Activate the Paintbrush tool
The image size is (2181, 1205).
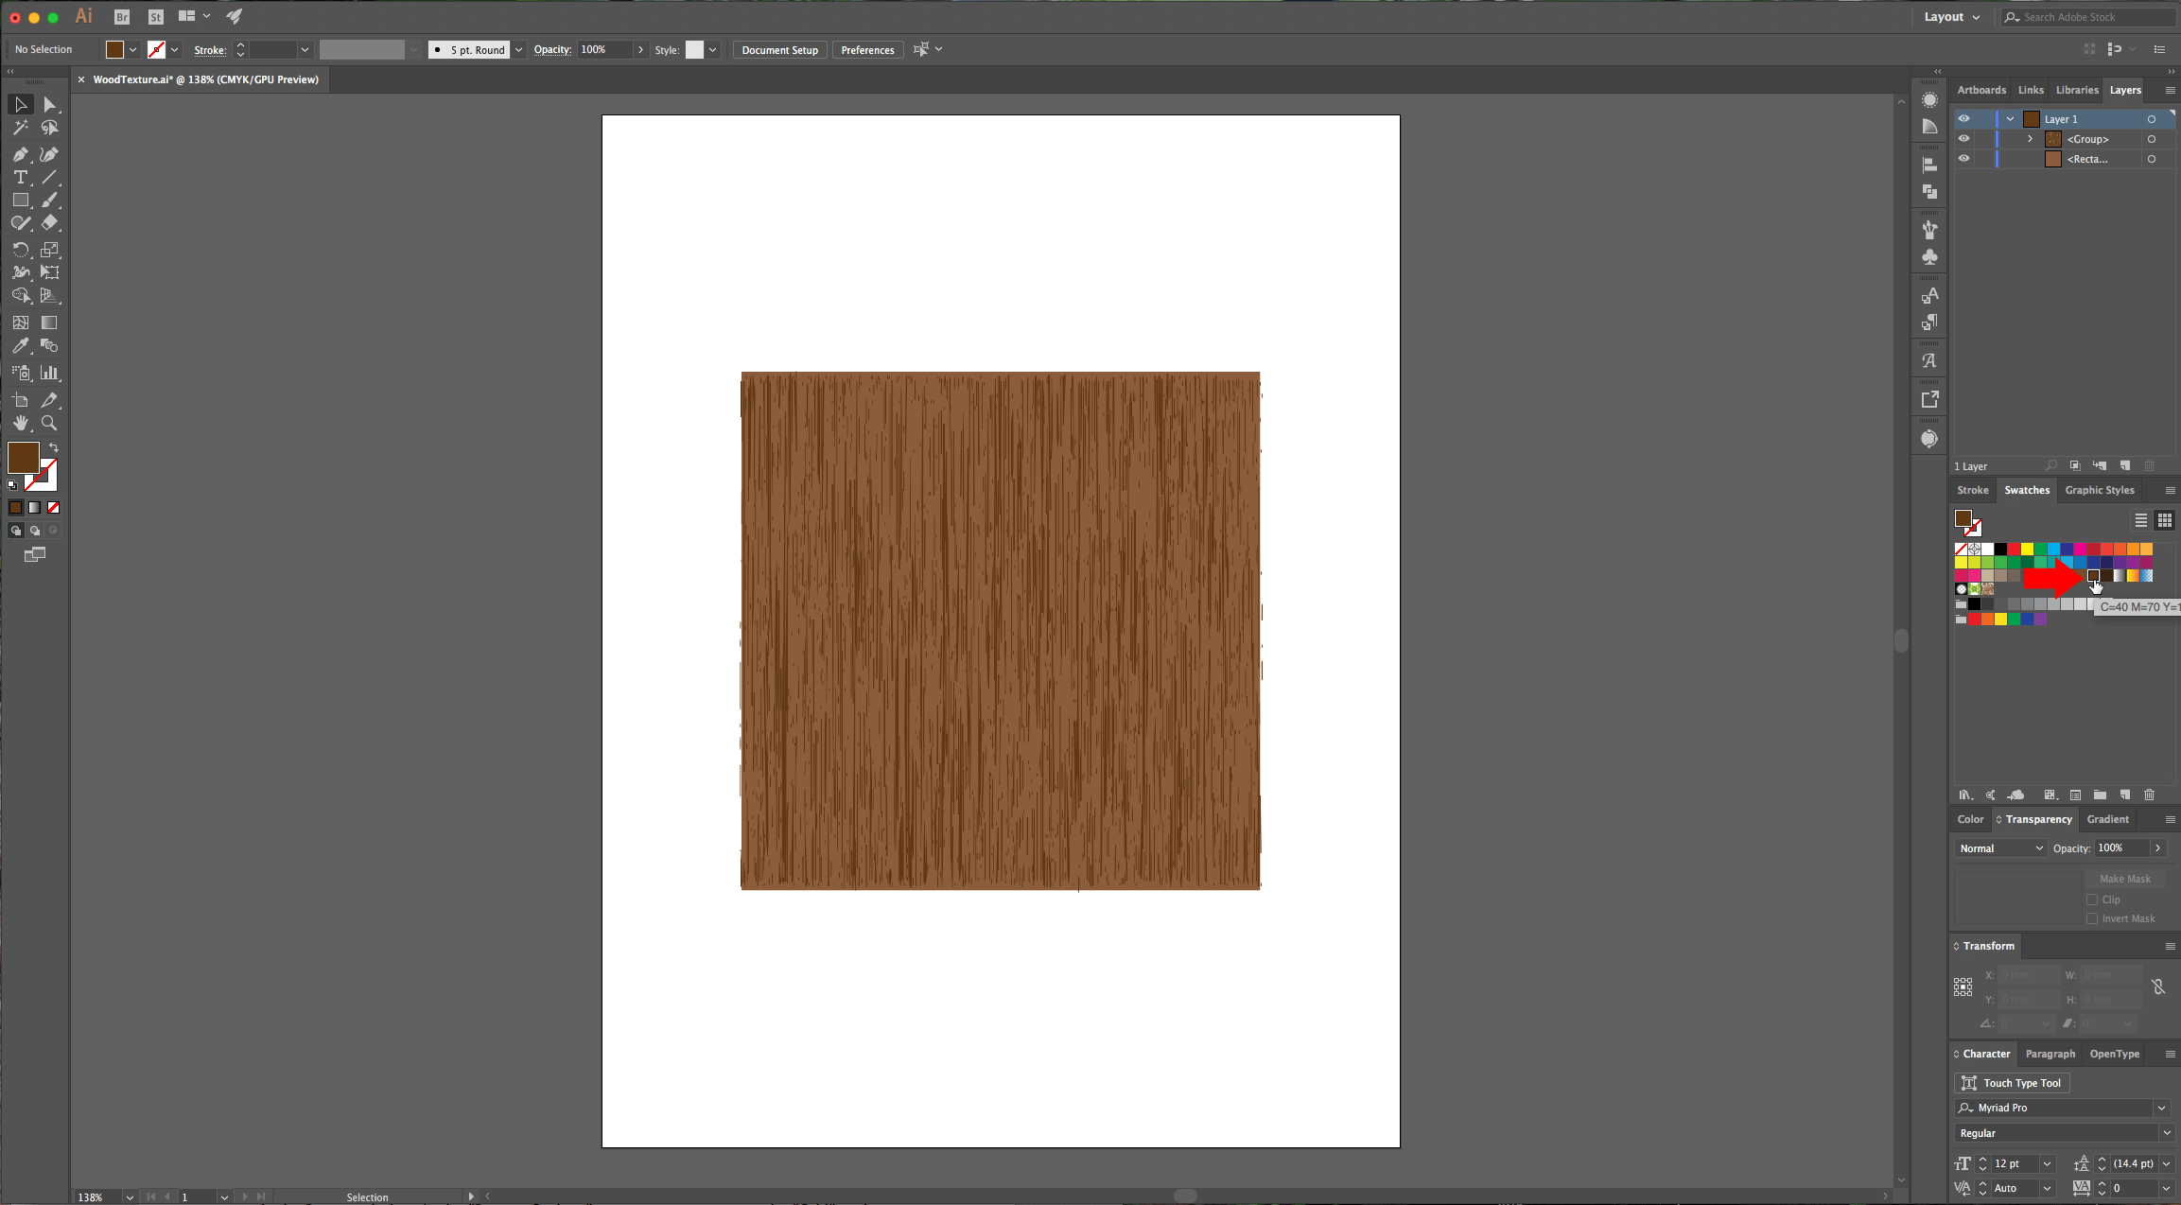click(x=50, y=200)
